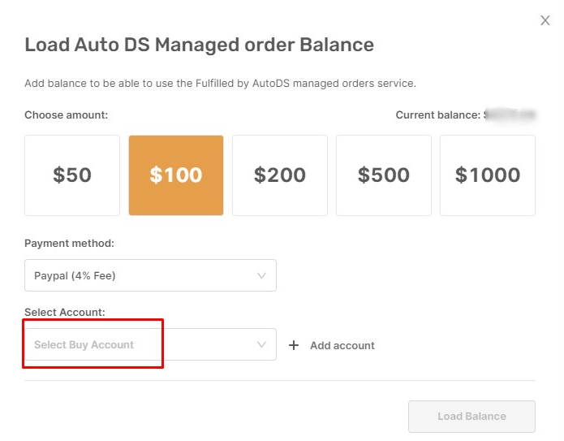Click the Payment method label
The width and height of the screenshot is (564, 441).
click(x=69, y=244)
